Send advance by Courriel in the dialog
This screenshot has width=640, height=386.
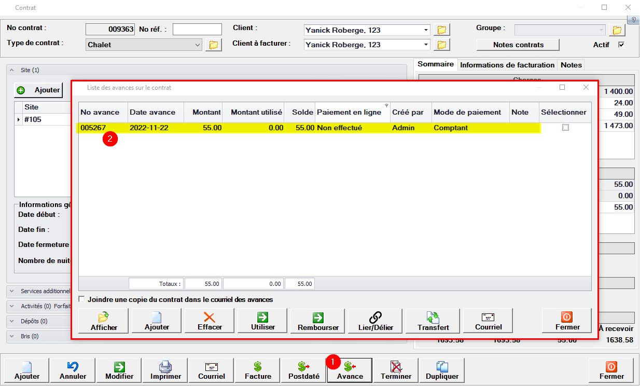(488, 321)
